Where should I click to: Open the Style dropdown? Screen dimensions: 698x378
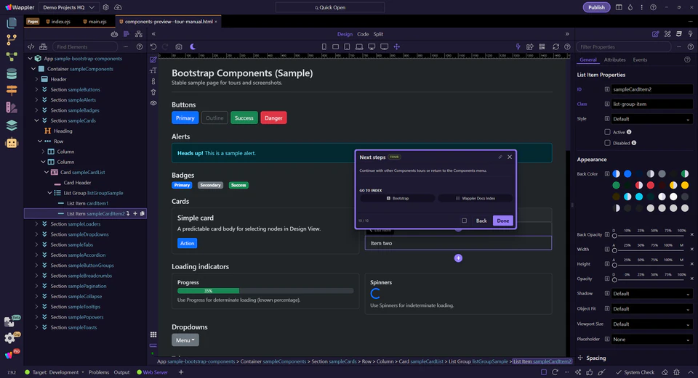coord(651,119)
